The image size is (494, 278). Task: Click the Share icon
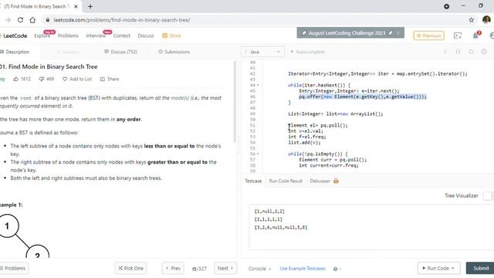pos(103,79)
